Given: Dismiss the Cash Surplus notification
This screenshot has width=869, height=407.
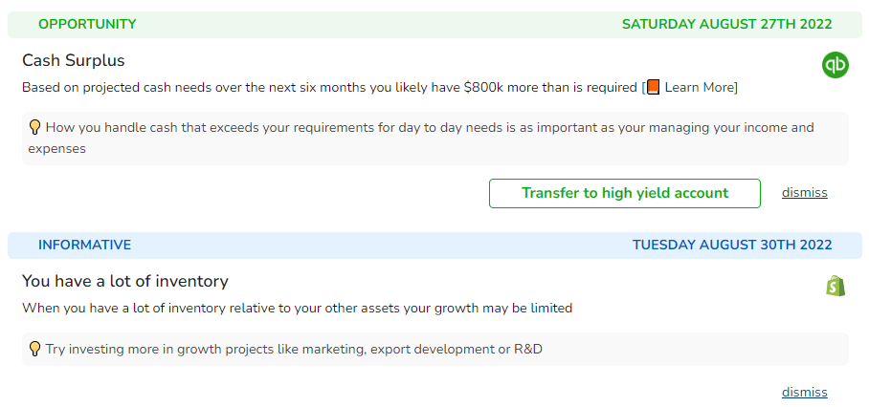Looking at the screenshot, I should click(804, 193).
